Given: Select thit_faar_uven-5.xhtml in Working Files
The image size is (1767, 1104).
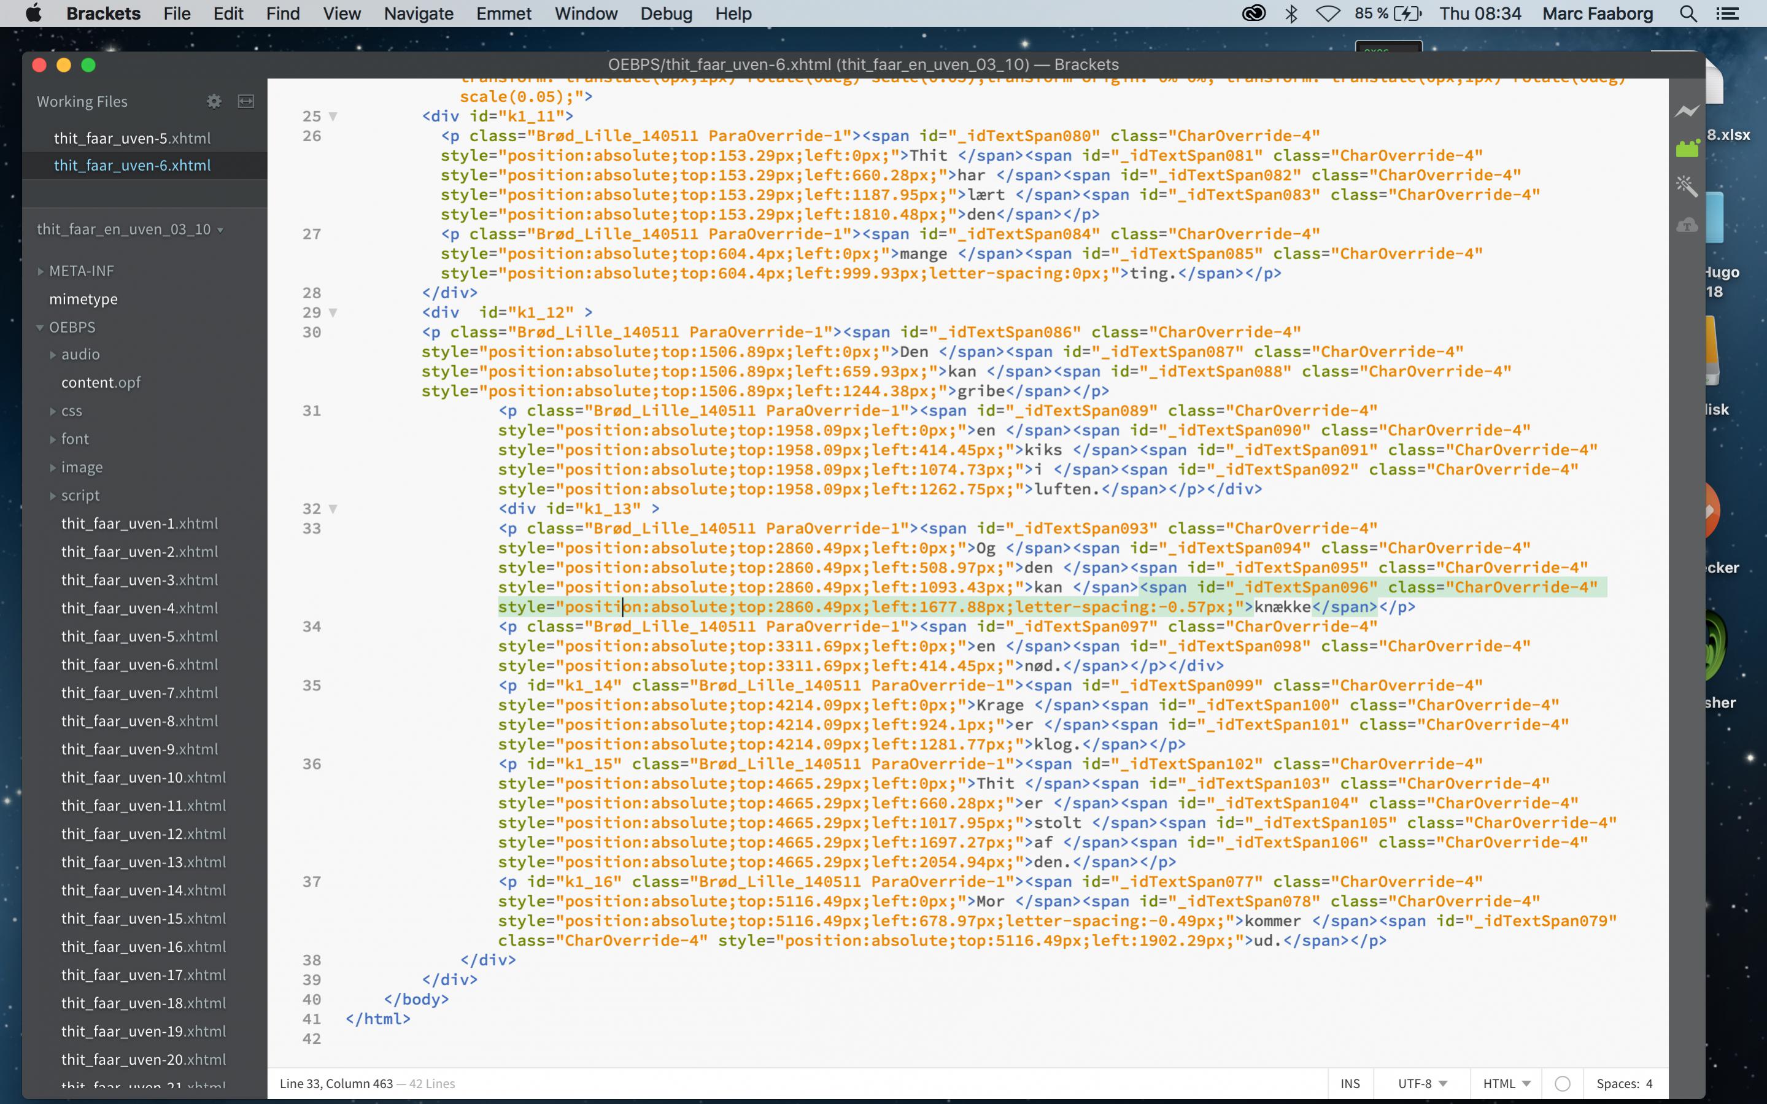Looking at the screenshot, I should 132,138.
